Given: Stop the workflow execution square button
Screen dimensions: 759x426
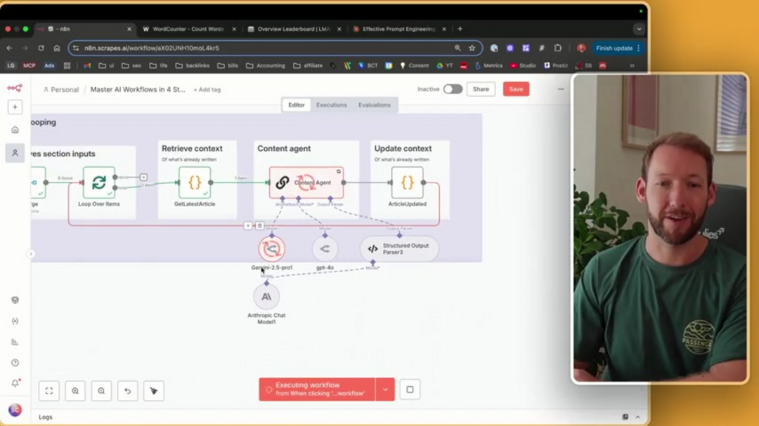Looking at the screenshot, I should pos(410,390).
